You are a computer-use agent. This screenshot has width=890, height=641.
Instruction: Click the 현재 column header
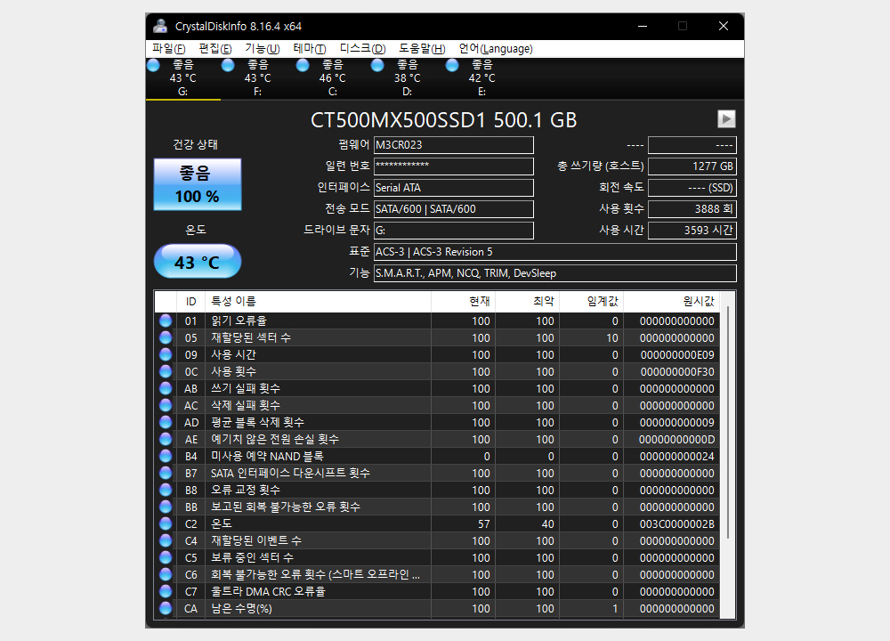click(463, 302)
